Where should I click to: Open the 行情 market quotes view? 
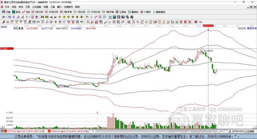point(6,12)
